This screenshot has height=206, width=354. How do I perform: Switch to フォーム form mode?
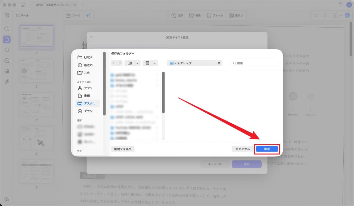click(x=215, y=15)
